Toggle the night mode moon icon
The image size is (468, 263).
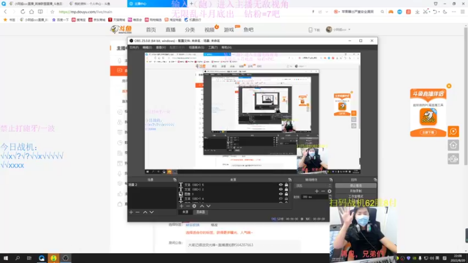click(445, 12)
